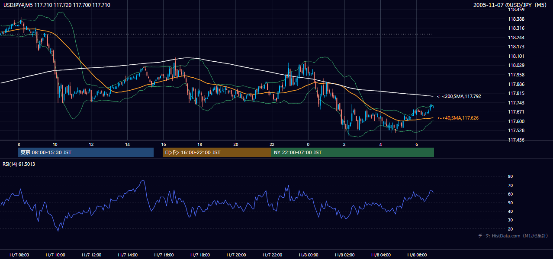Click the 117.456 price axis label
The width and height of the screenshot is (553, 259).
(516, 140)
